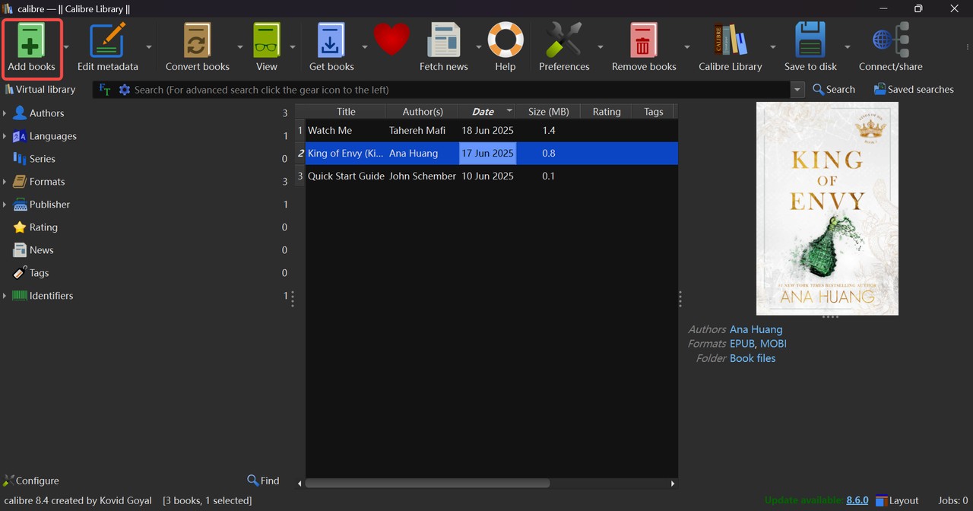Select News category in tag browser
This screenshot has height=511, width=973.
click(41, 250)
